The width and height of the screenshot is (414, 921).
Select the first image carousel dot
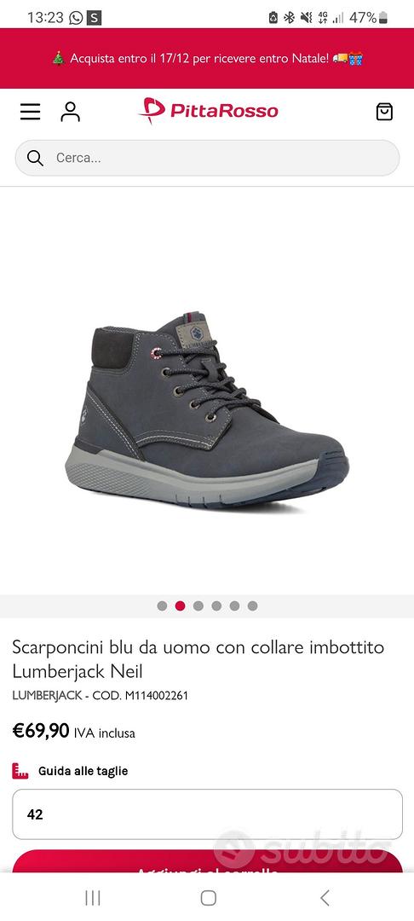coord(163,606)
